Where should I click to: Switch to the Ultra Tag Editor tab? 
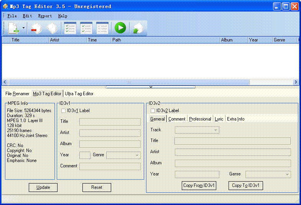[79, 94]
